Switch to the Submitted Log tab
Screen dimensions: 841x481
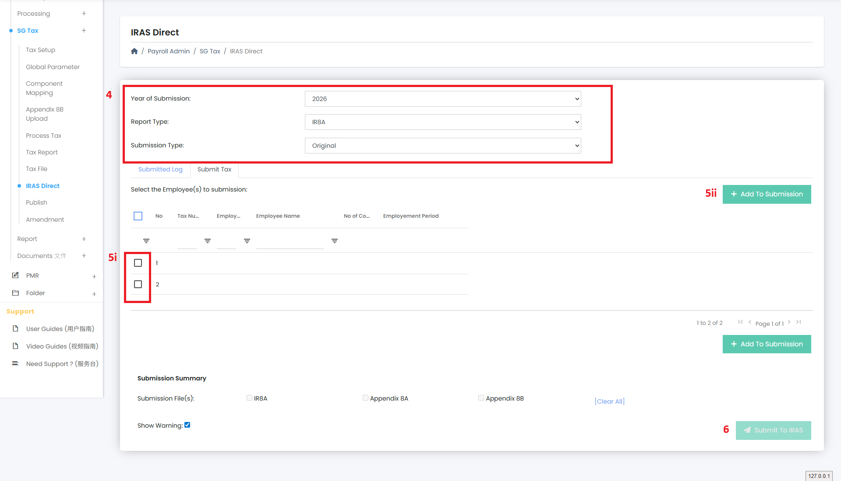point(160,169)
